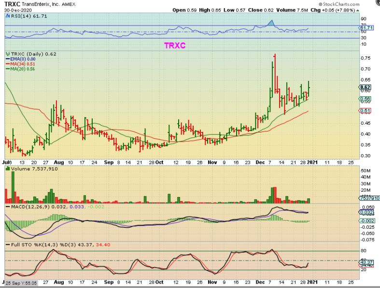Click the 0.45 price axis label
This screenshot has width=380, height=288.
click(x=366, y=123)
